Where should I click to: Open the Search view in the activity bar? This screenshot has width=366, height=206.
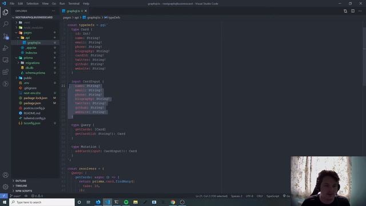pos(5,24)
